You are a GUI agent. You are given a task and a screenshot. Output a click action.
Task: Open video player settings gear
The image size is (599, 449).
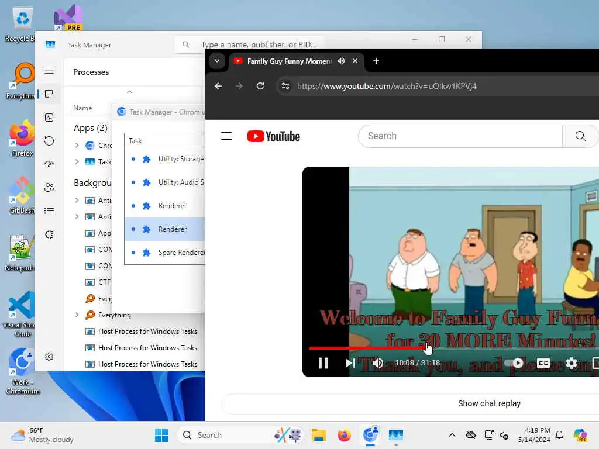point(572,362)
